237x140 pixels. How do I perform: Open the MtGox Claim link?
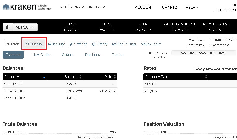[x=151, y=44]
